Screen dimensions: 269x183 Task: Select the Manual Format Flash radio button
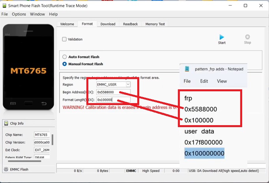tap(65, 64)
